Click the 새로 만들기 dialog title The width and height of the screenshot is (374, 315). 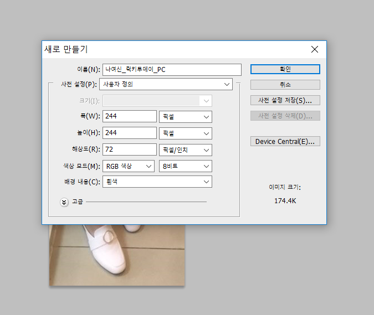[x=66, y=49]
